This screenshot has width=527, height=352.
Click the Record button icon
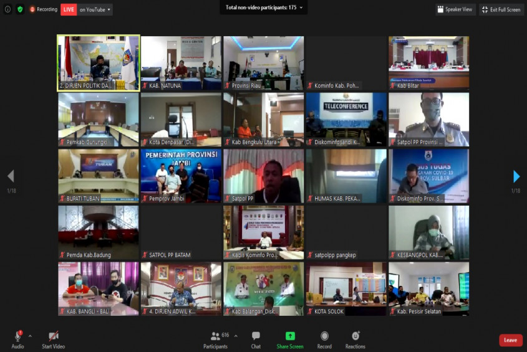(324, 336)
